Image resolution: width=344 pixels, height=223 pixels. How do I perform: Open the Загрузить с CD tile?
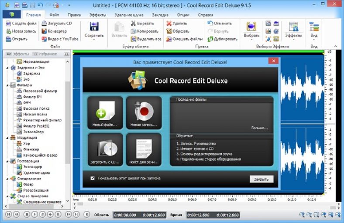(105, 149)
